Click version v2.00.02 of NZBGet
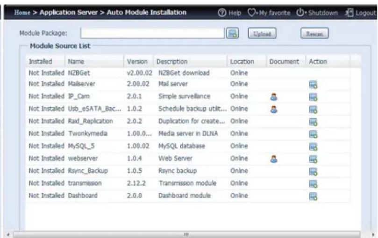378x238 pixels. (x=140, y=73)
